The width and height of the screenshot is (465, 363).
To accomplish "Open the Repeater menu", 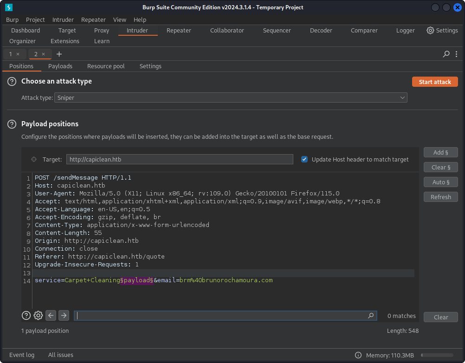I will click(x=93, y=19).
